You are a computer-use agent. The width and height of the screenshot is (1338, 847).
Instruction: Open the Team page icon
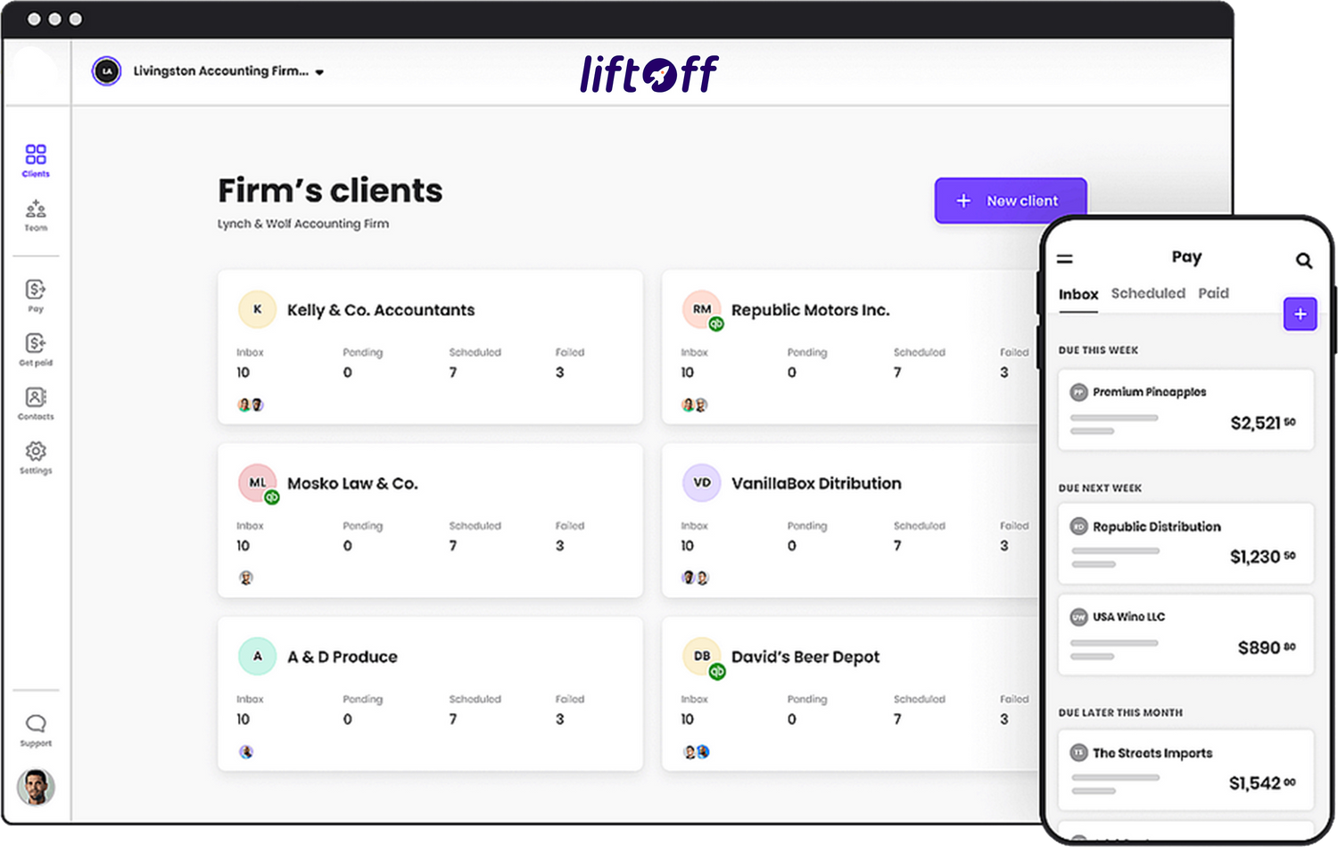click(36, 215)
